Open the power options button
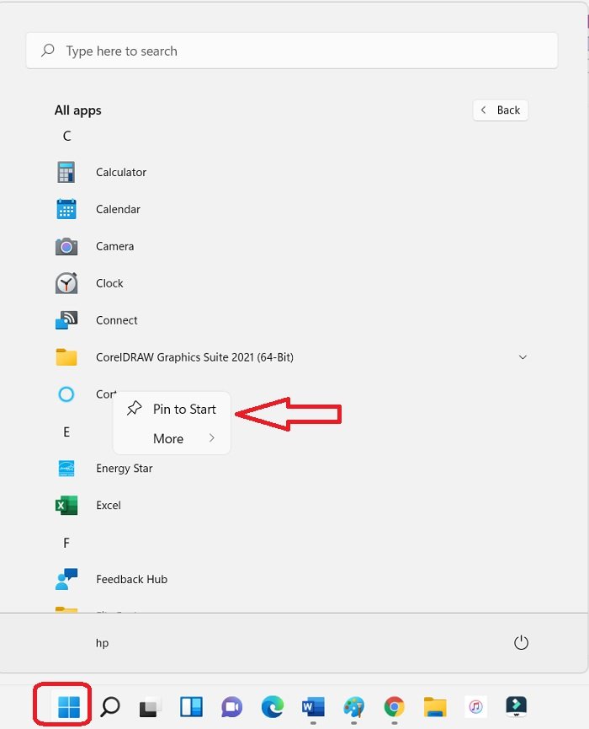This screenshot has width=589, height=729. coord(521,642)
